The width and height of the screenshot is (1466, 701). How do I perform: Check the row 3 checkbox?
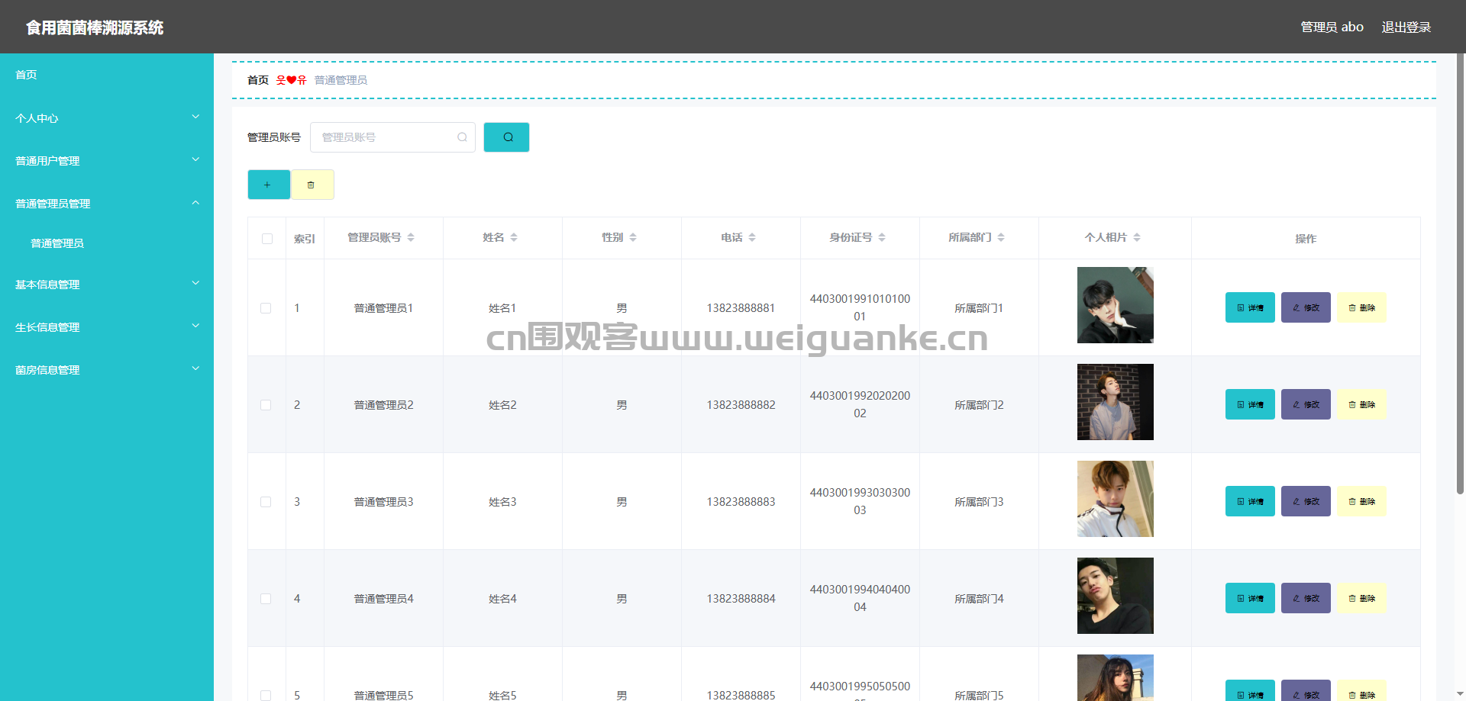pos(266,502)
